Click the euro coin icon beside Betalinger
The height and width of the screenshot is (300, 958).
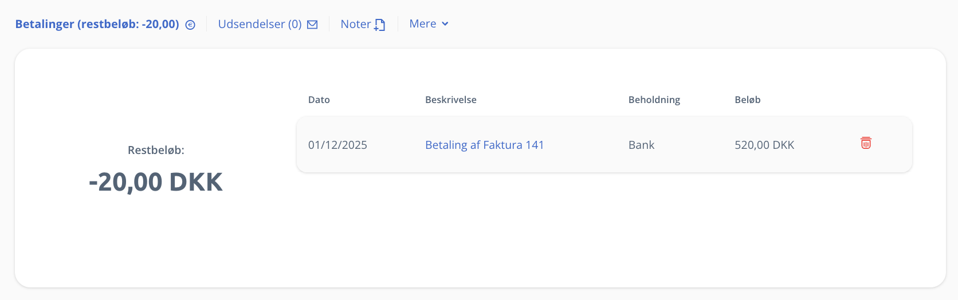[x=190, y=25]
